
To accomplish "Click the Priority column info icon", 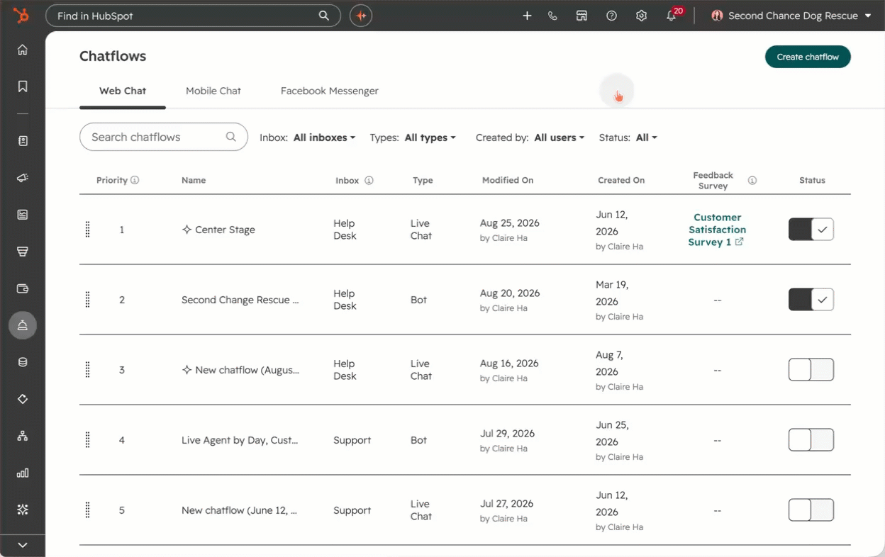I will (x=135, y=180).
